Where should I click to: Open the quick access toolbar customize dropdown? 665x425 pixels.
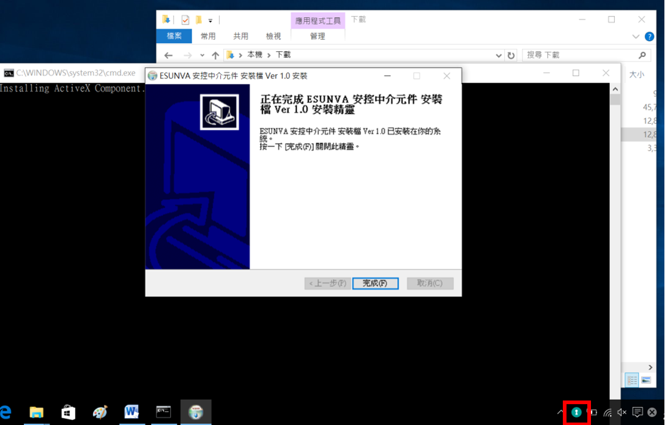point(210,20)
